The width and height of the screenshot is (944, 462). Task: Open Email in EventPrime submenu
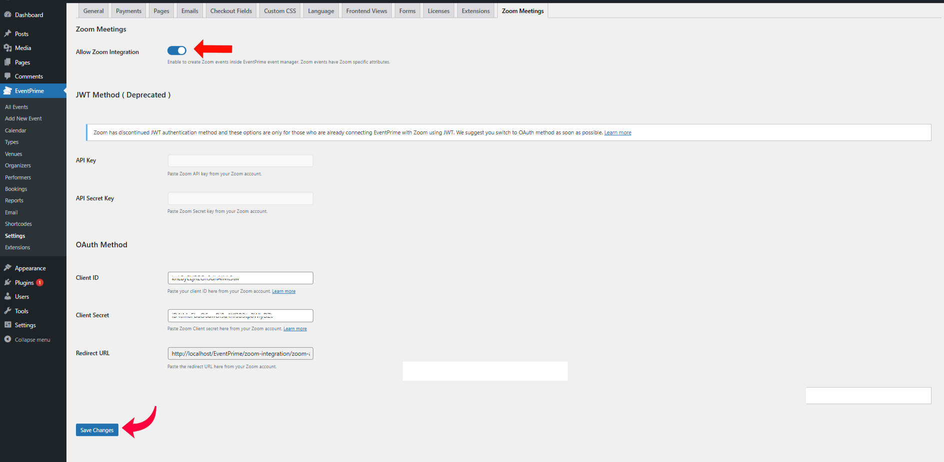pyautogui.click(x=11, y=212)
